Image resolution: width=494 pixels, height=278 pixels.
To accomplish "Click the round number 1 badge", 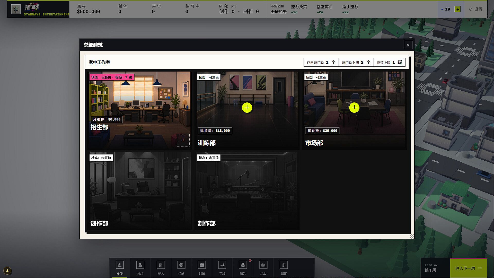I will tap(7, 271).
